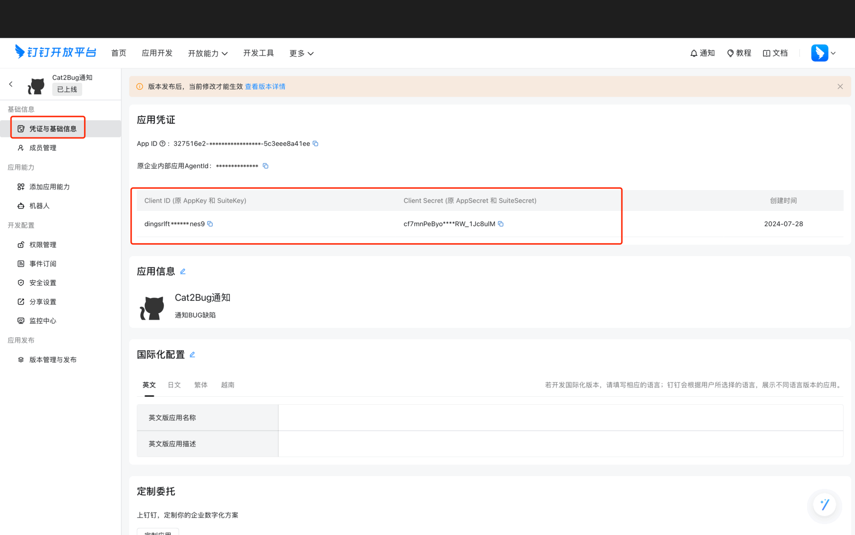855x535 pixels.
Task: Copy the 原企业内部应用AgentId
Action: point(265,166)
